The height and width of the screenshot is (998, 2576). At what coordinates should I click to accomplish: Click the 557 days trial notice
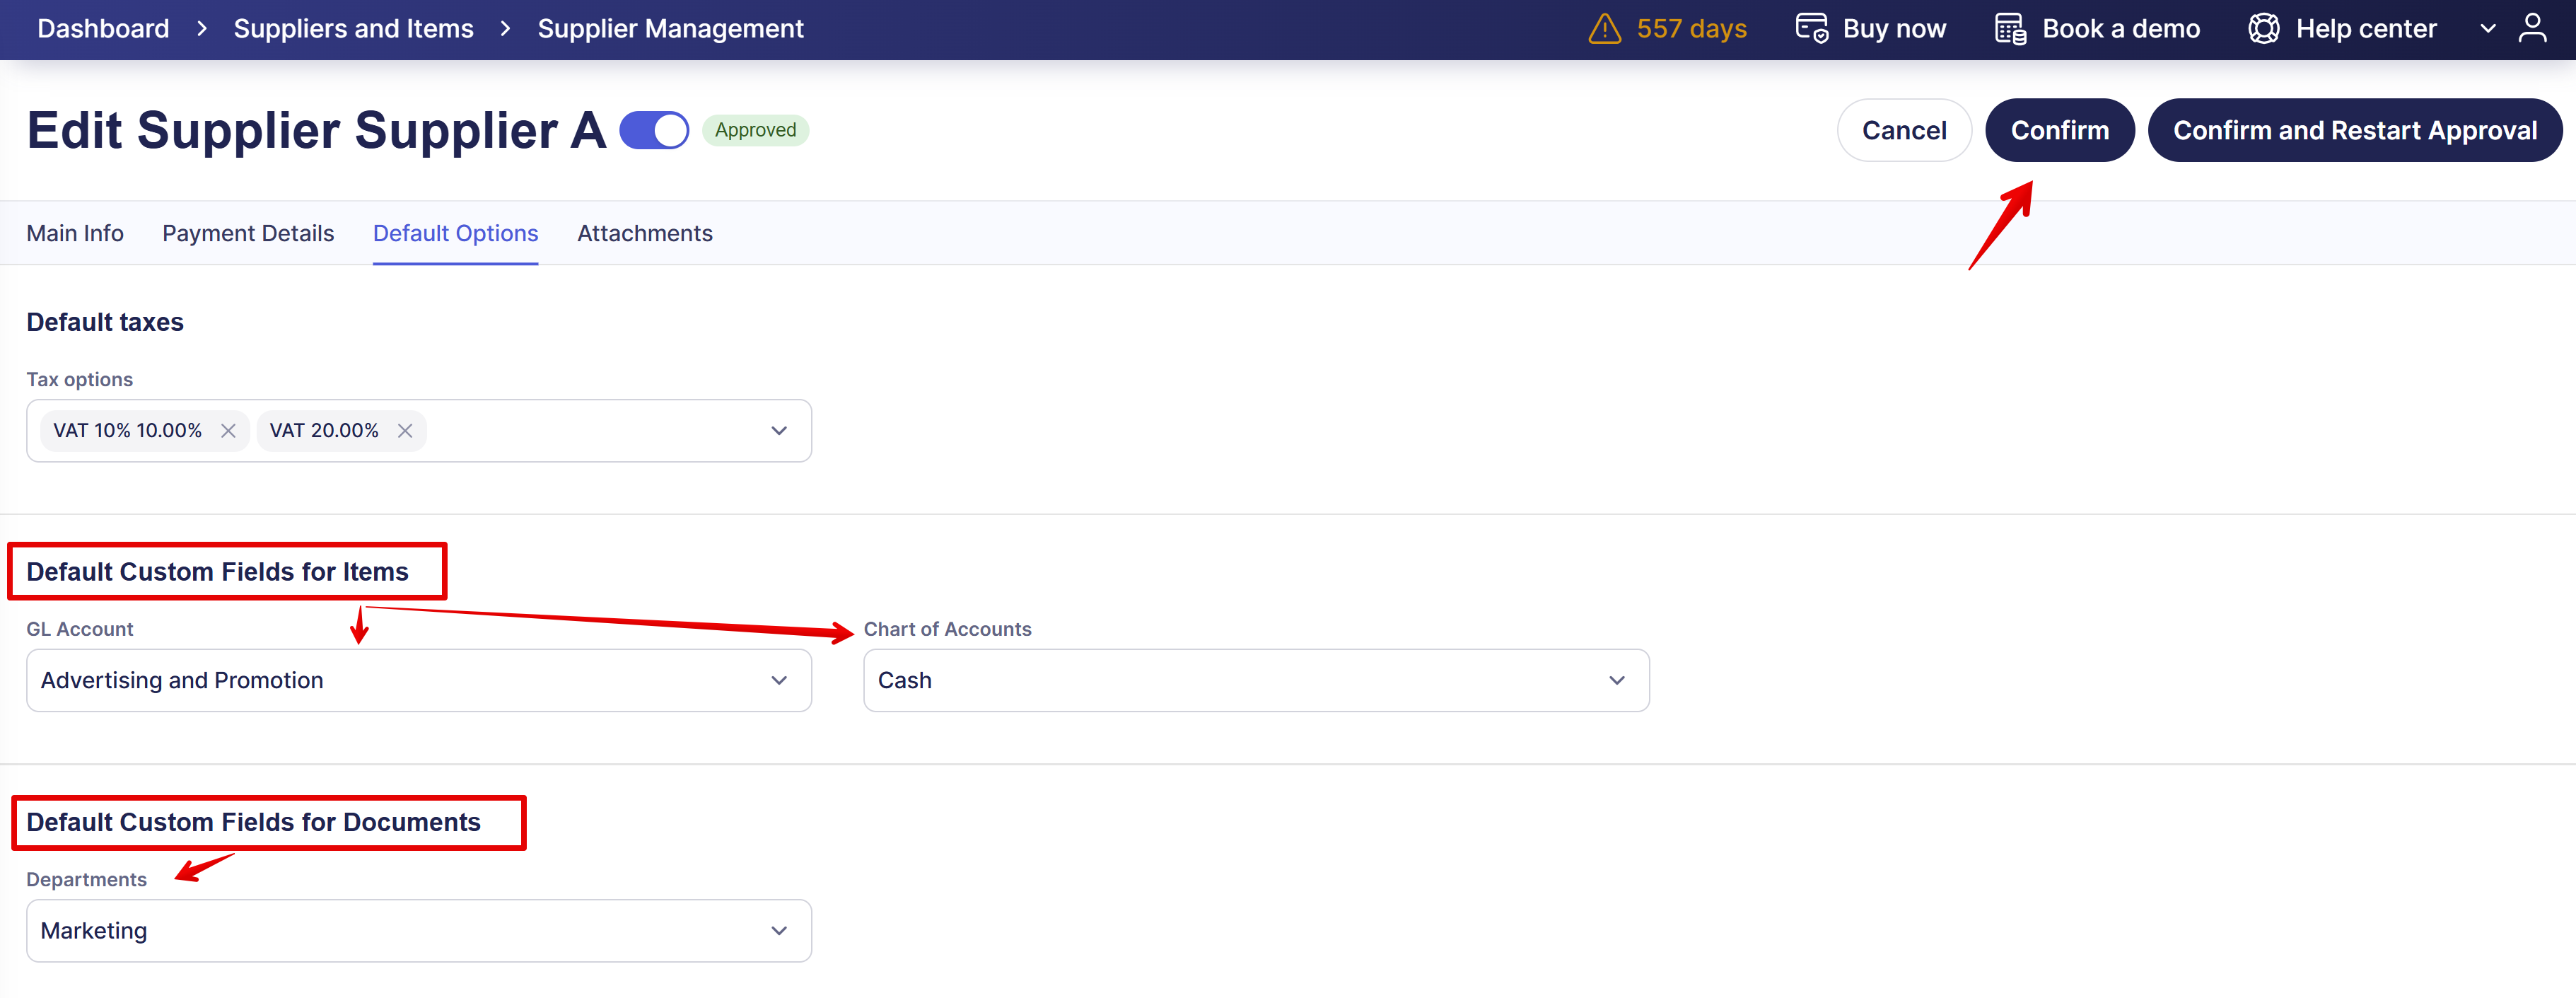(1691, 28)
